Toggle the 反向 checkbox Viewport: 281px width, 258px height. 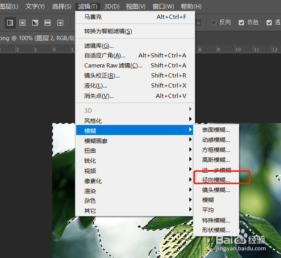pos(213,22)
